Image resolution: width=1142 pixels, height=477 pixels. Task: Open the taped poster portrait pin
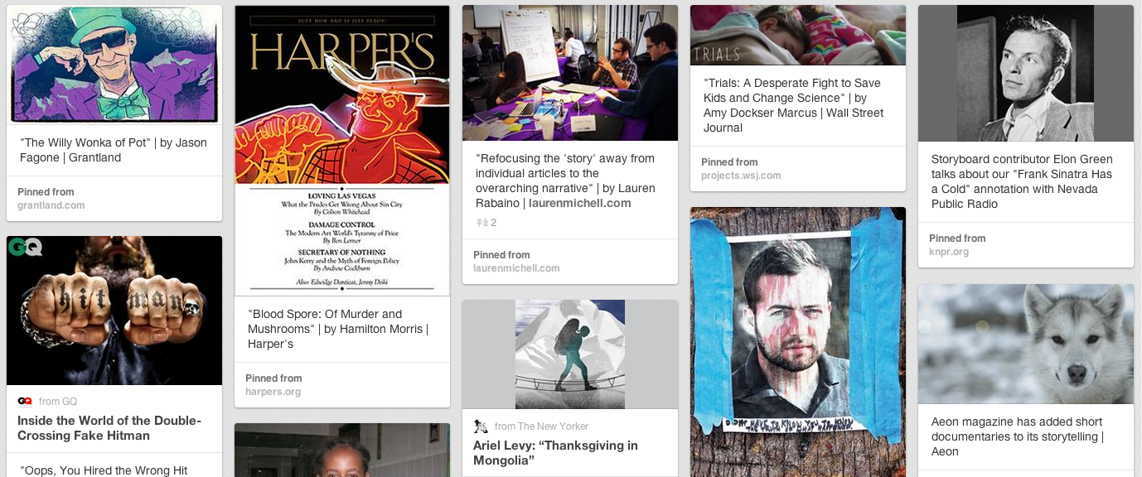(798, 342)
